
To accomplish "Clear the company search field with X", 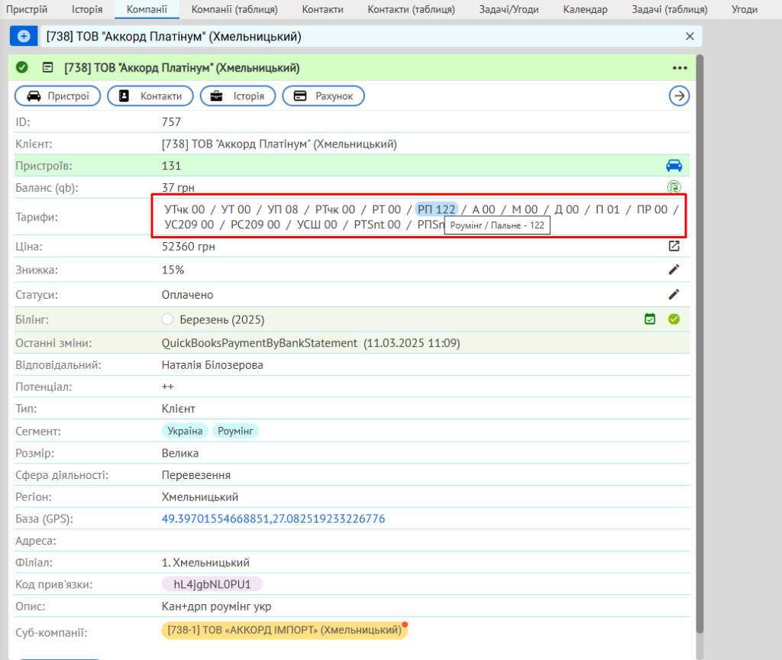I will 690,37.
